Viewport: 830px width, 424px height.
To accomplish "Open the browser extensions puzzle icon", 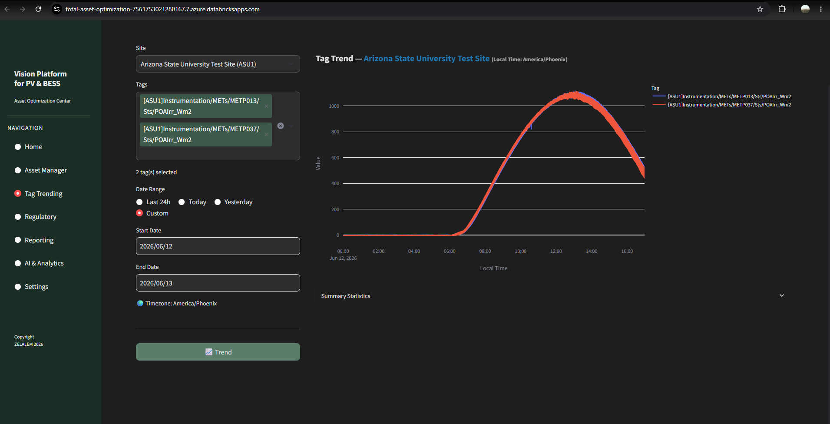I will (782, 9).
